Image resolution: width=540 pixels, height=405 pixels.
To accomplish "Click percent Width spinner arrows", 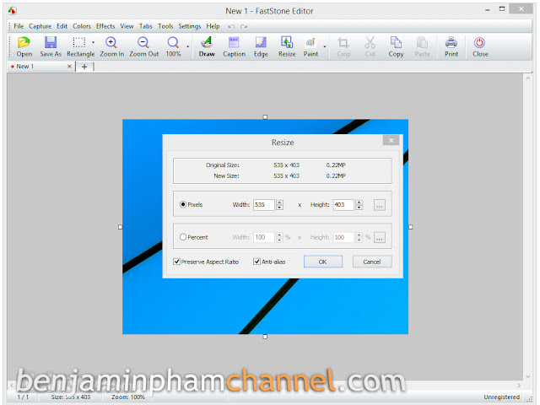I will (279, 237).
